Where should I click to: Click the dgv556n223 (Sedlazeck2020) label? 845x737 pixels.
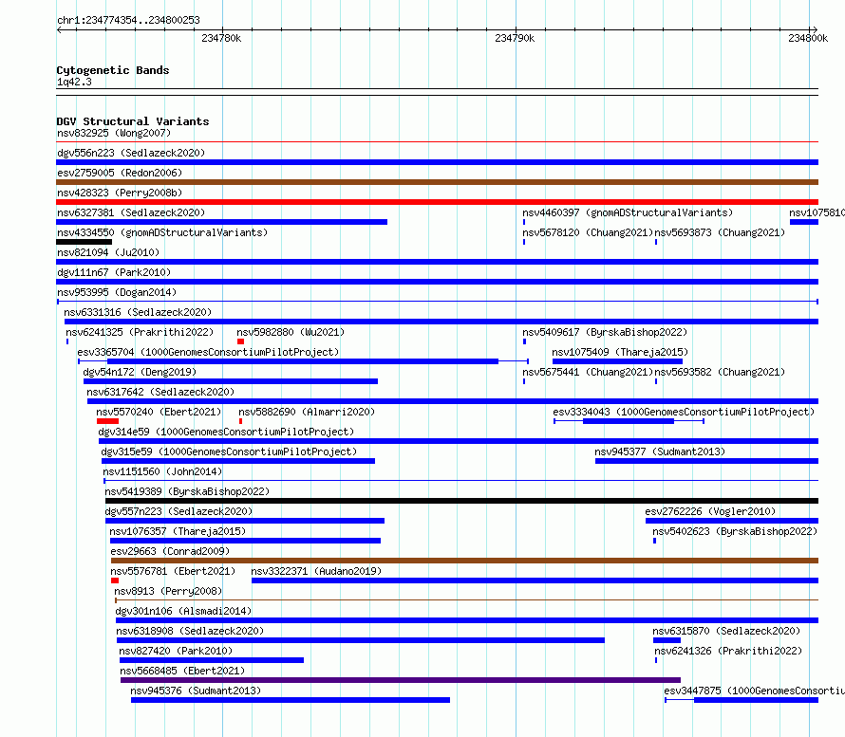[x=131, y=153]
